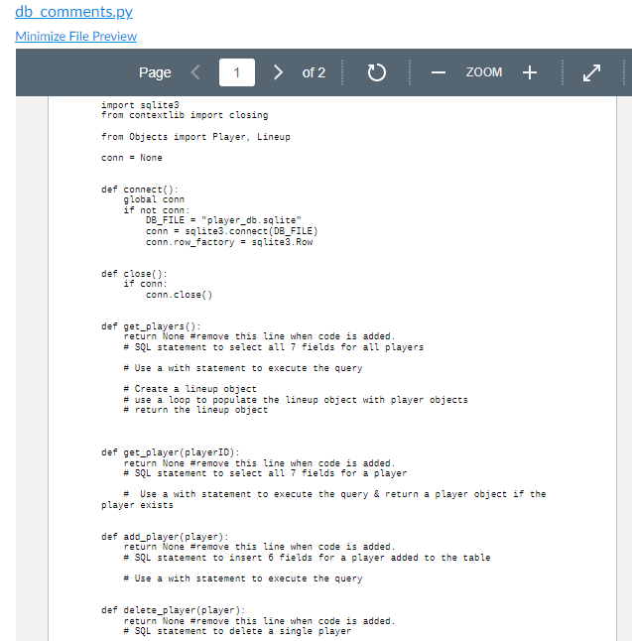Click the 'def delete_player(player):' line
Viewport: 632px width, 641px height.
point(174,610)
